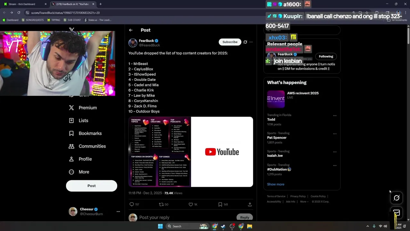This screenshot has width=410, height=231.
Task: Open the floating Messages envelope button
Action: coord(397,213)
